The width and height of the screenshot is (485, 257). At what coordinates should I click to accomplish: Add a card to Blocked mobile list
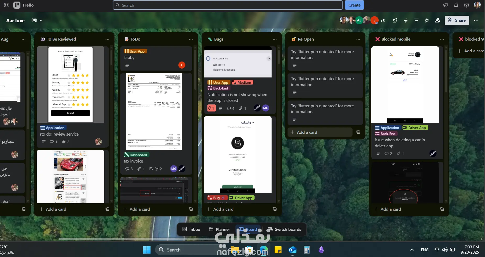(x=404, y=209)
